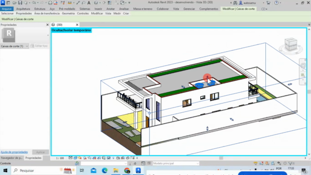
Task: Open File Explorer from taskbar
Action: click(116, 171)
